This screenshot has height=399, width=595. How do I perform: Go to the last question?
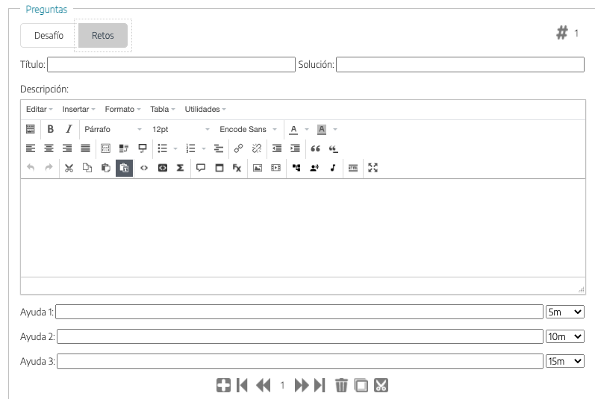click(320, 386)
